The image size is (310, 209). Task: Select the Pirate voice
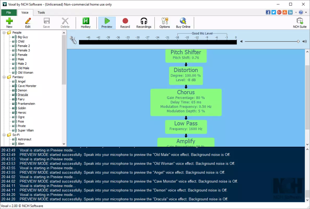pos(22,126)
